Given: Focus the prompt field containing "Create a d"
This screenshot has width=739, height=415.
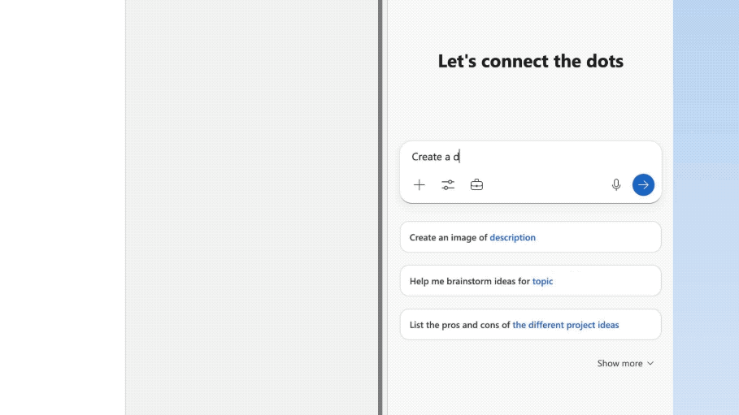Looking at the screenshot, I should click(530, 157).
